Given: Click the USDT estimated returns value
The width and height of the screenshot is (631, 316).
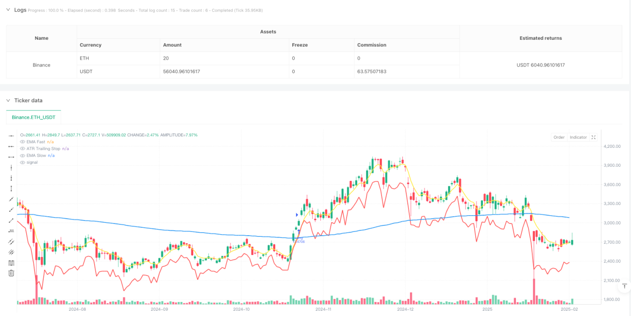Looking at the screenshot, I should pos(541,65).
